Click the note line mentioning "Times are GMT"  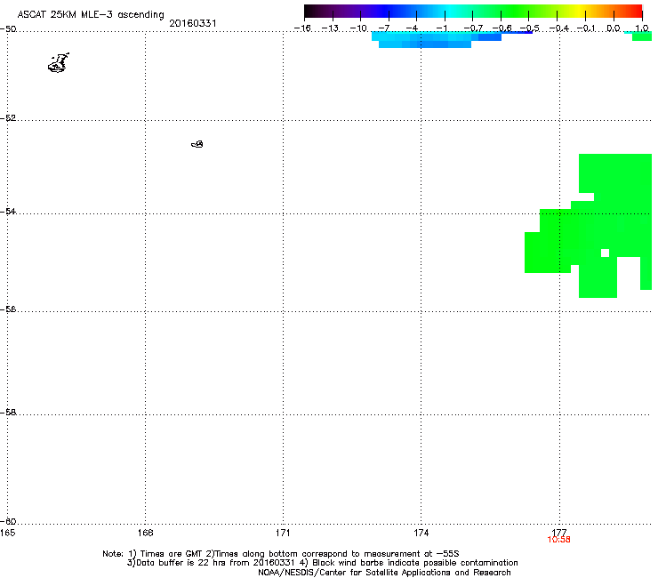tap(281, 554)
